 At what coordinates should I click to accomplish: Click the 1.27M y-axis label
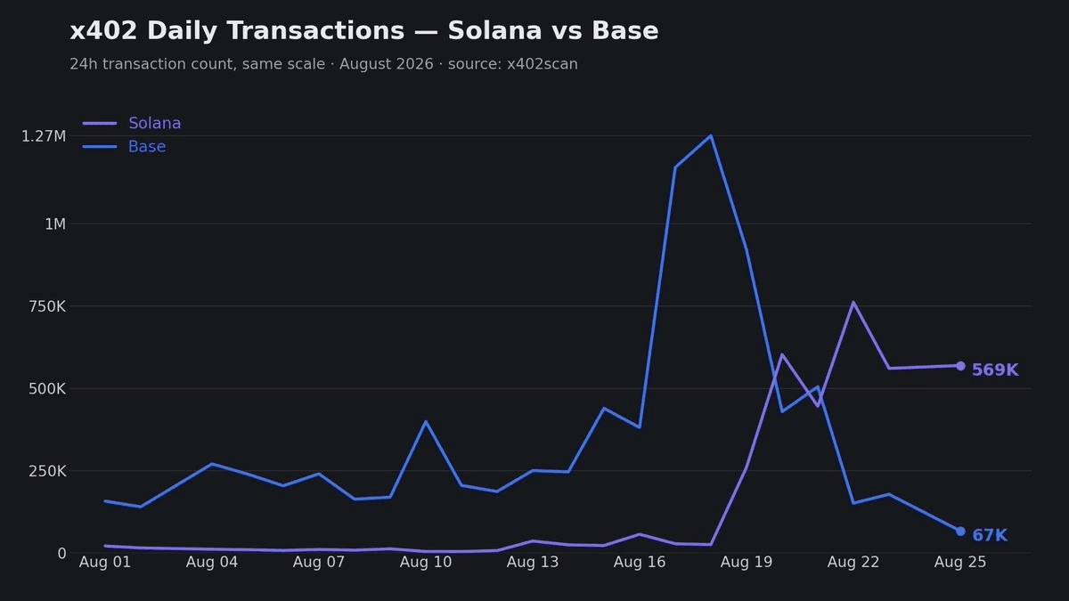coord(44,136)
